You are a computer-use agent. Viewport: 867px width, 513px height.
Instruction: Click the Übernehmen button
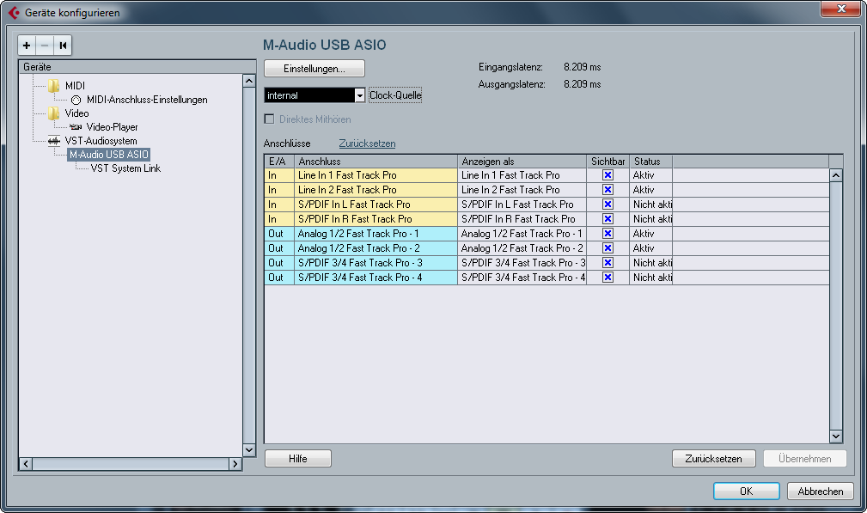(x=805, y=458)
